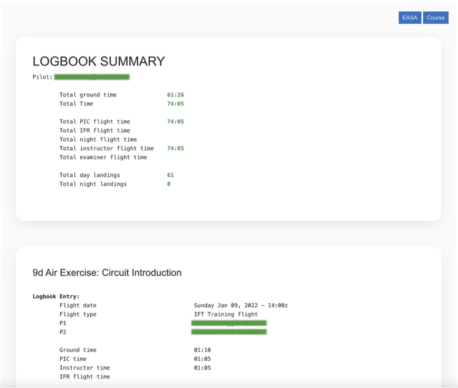Select the Ground time value 01:10
Image resolution: width=458 pixels, height=388 pixels.
203,350
